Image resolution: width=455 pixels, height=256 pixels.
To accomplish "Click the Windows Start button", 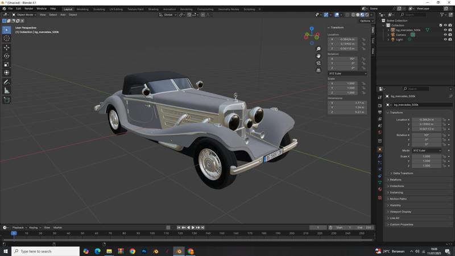I will tap(6, 251).
